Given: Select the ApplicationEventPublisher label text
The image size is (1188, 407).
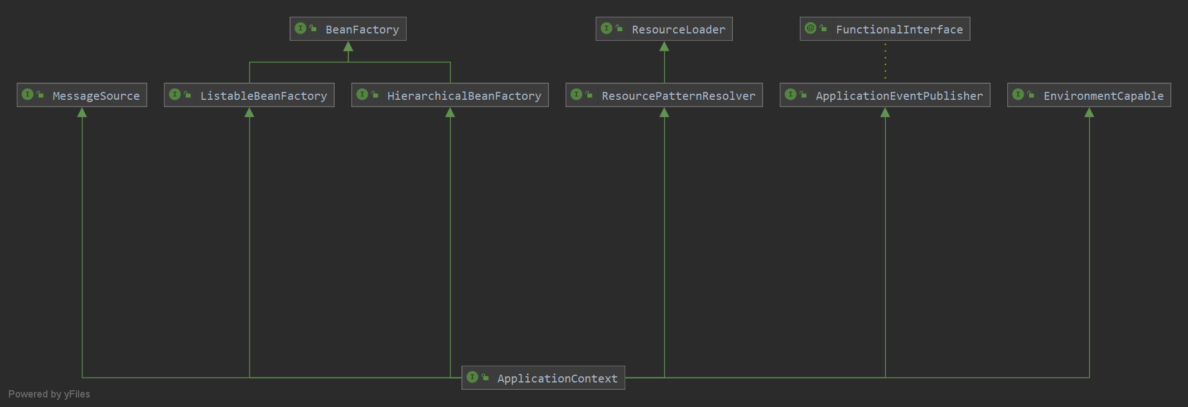Looking at the screenshot, I should pyautogui.click(x=900, y=96).
